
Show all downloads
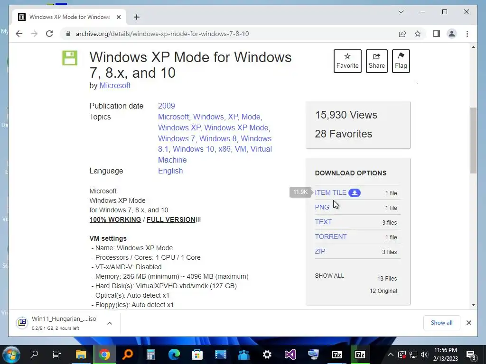(x=441, y=322)
